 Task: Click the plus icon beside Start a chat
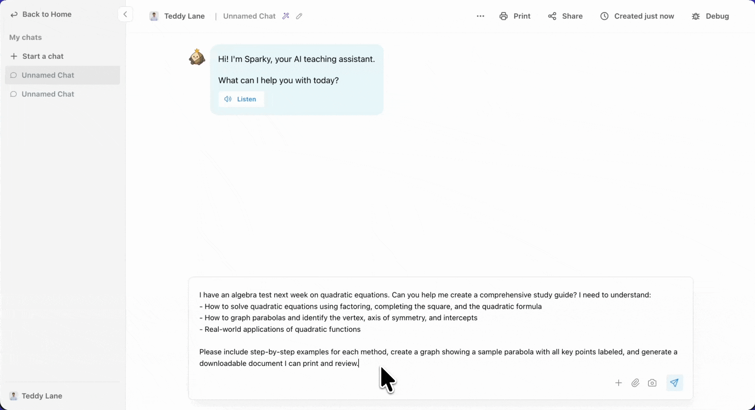click(x=14, y=56)
